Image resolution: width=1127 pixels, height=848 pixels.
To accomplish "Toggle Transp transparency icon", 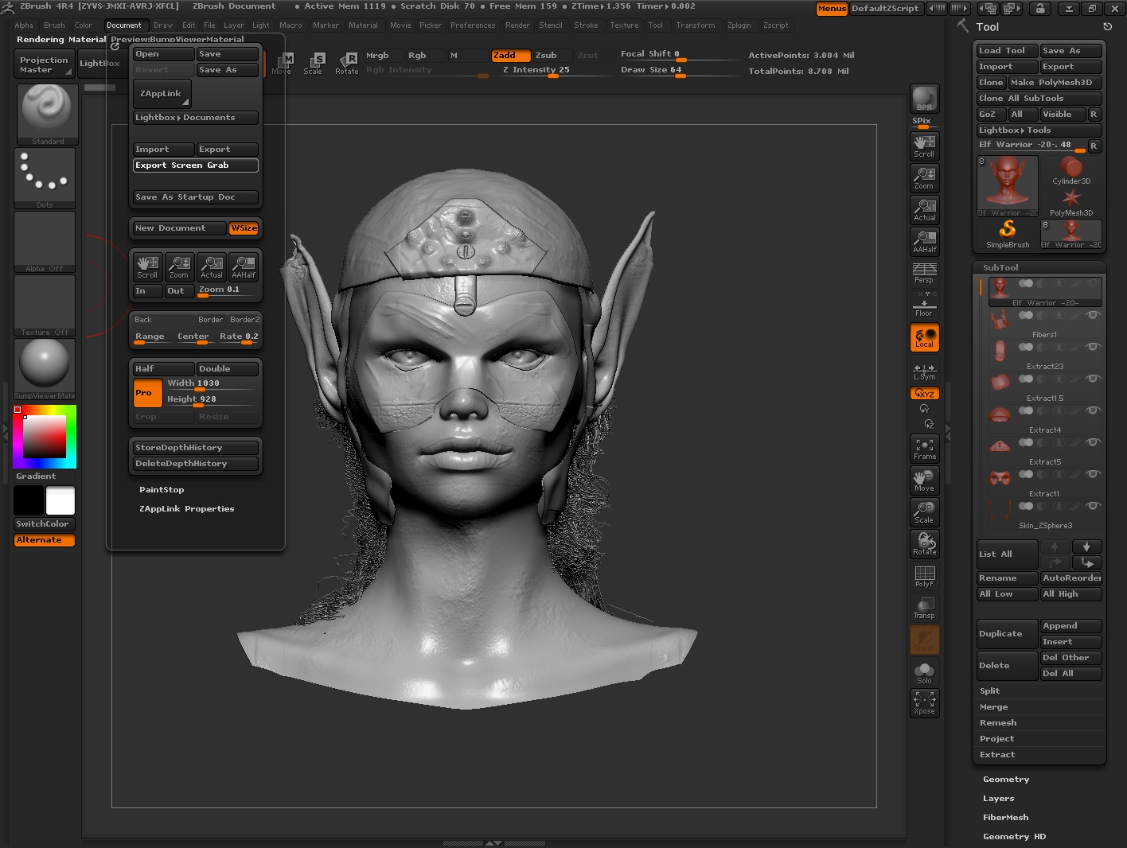I will pyautogui.click(x=924, y=608).
